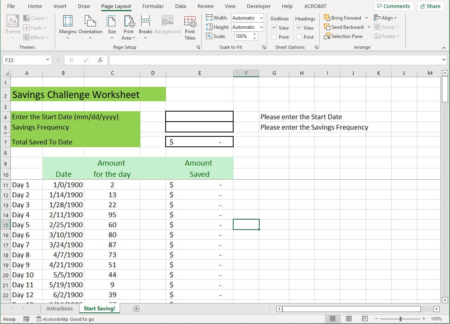Uncheck View under Gridlines
Viewport: 450px width, 324px height.
[x=274, y=28]
